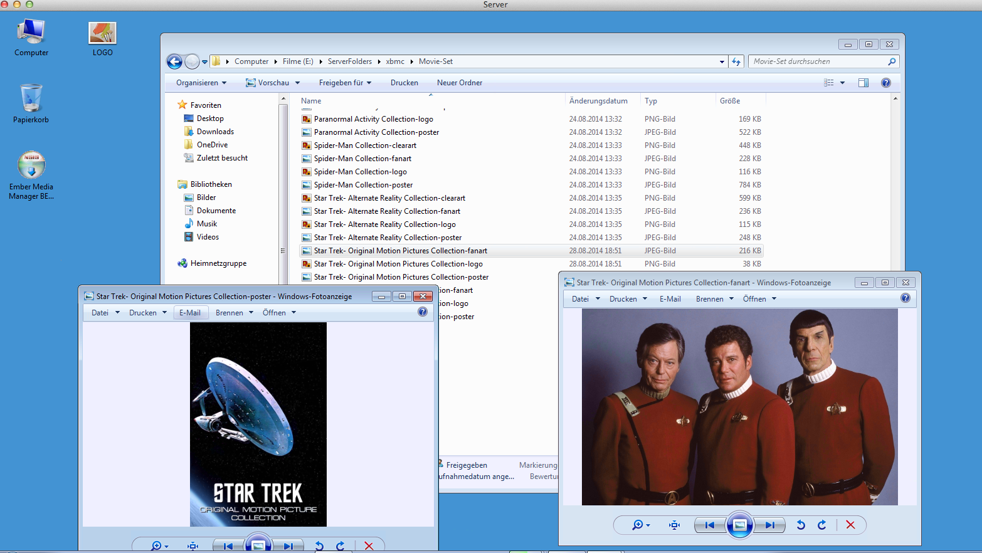
Task: Click the view mode icon in Explorer
Action: click(x=829, y=83)
